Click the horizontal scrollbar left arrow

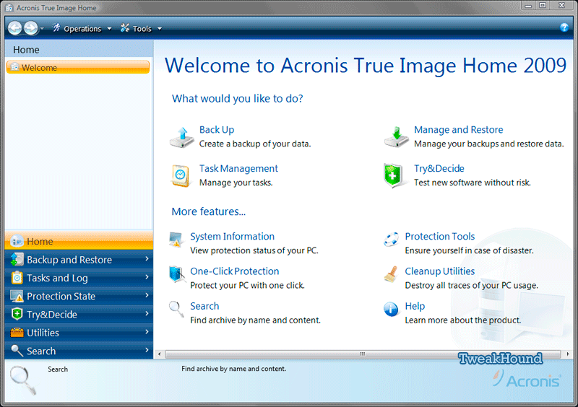pyautogui.click(x=159, y=354)
